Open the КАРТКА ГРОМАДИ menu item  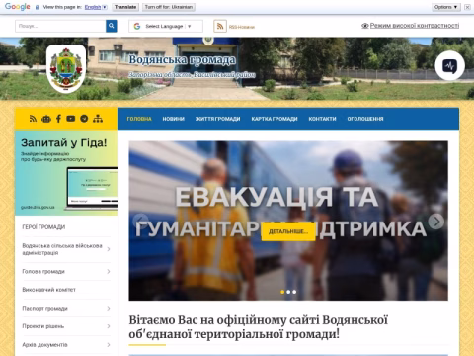pos(275,119)
